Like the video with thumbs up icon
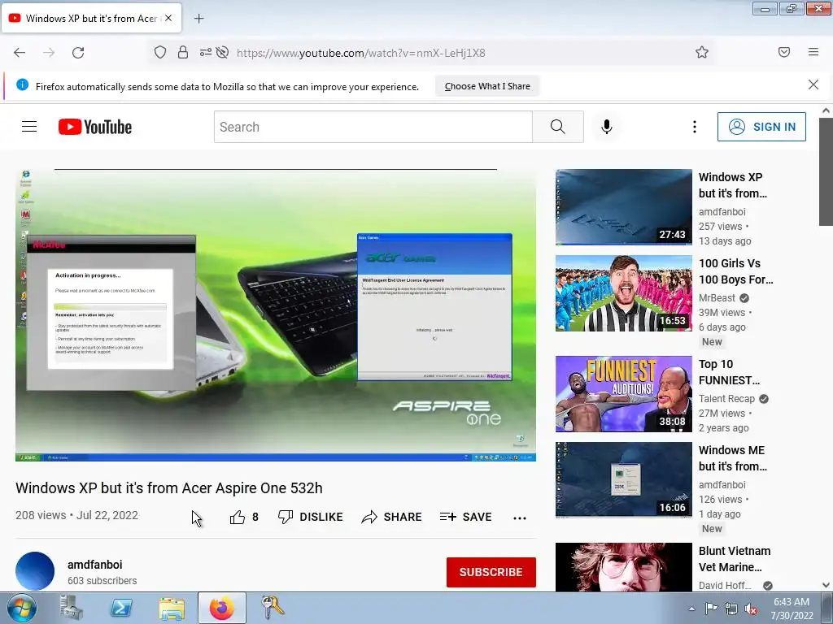The image size is (833, 624). [x=238, y=517]
